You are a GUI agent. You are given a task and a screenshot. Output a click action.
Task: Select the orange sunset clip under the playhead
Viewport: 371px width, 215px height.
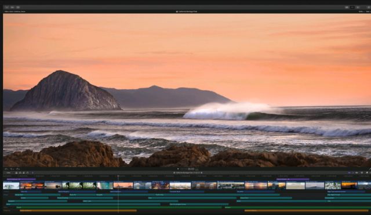click(x=123, y=185)
